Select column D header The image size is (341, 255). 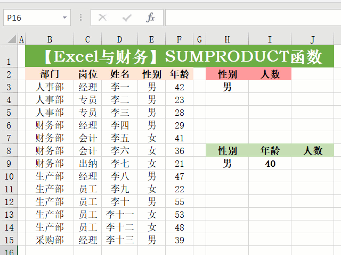(119, 39)
